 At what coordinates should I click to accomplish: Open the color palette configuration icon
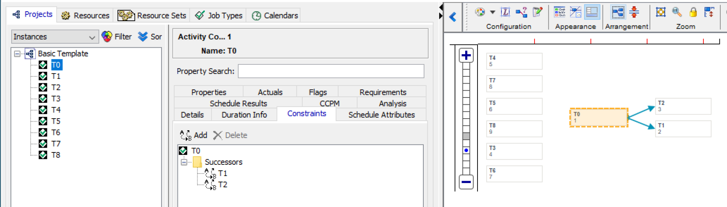(480, 12)
